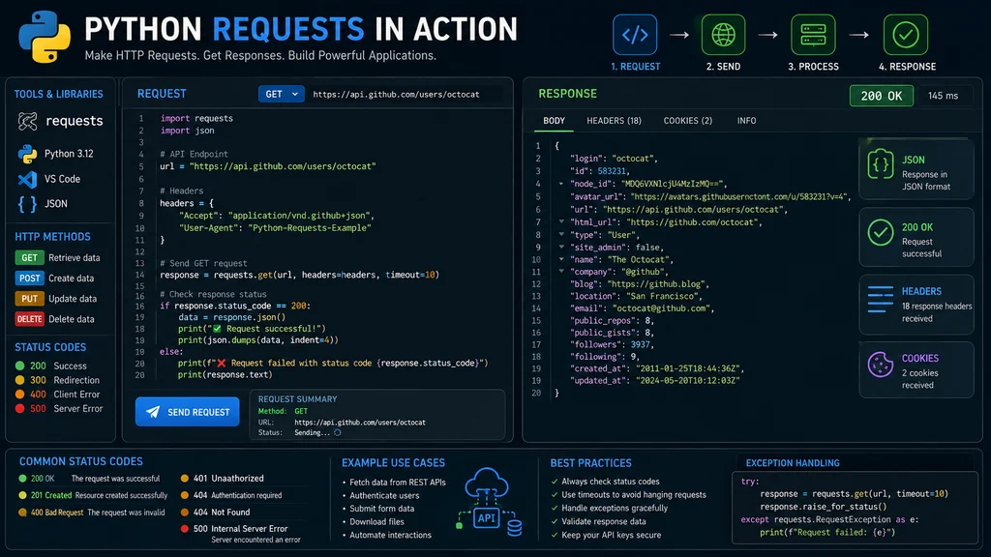Switch to the Cookies (2) tab
This screenshot has width=991, height=557.
688,121
